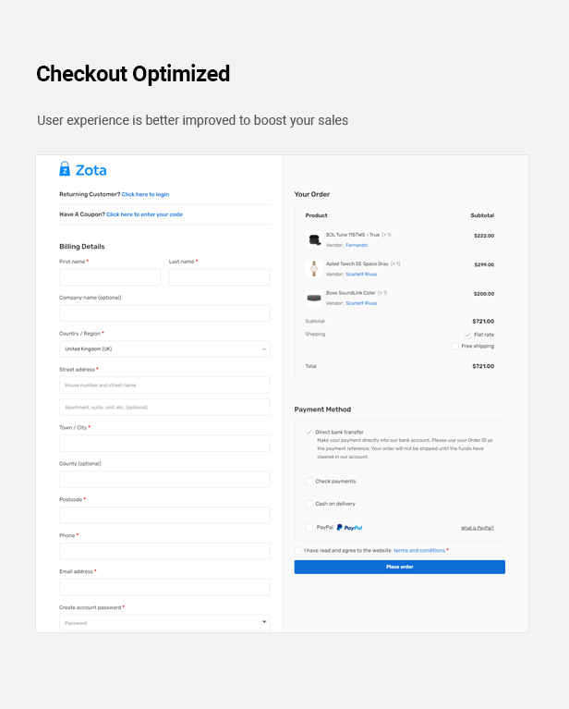Click the Email address input field
The image size is (569, 709).
pyautogui.click(x=164, y=587)
